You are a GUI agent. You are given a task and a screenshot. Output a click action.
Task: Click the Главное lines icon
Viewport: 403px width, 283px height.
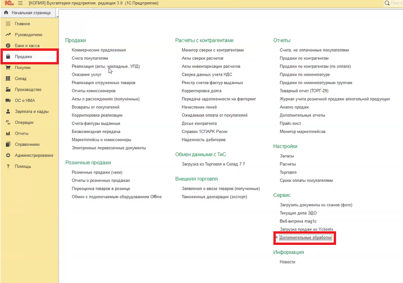(8, 24)
